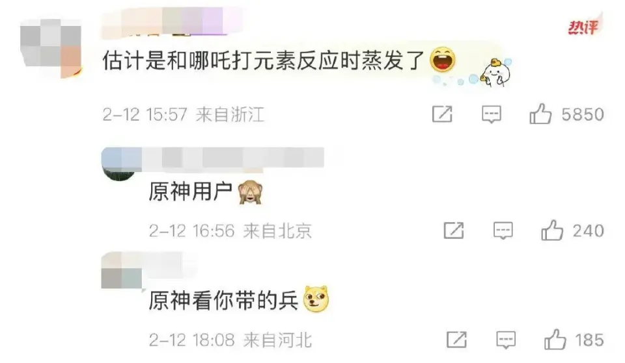Like the reply with 240 likes
This screenshot has width=625, height=363.
(x=552, y=231)
